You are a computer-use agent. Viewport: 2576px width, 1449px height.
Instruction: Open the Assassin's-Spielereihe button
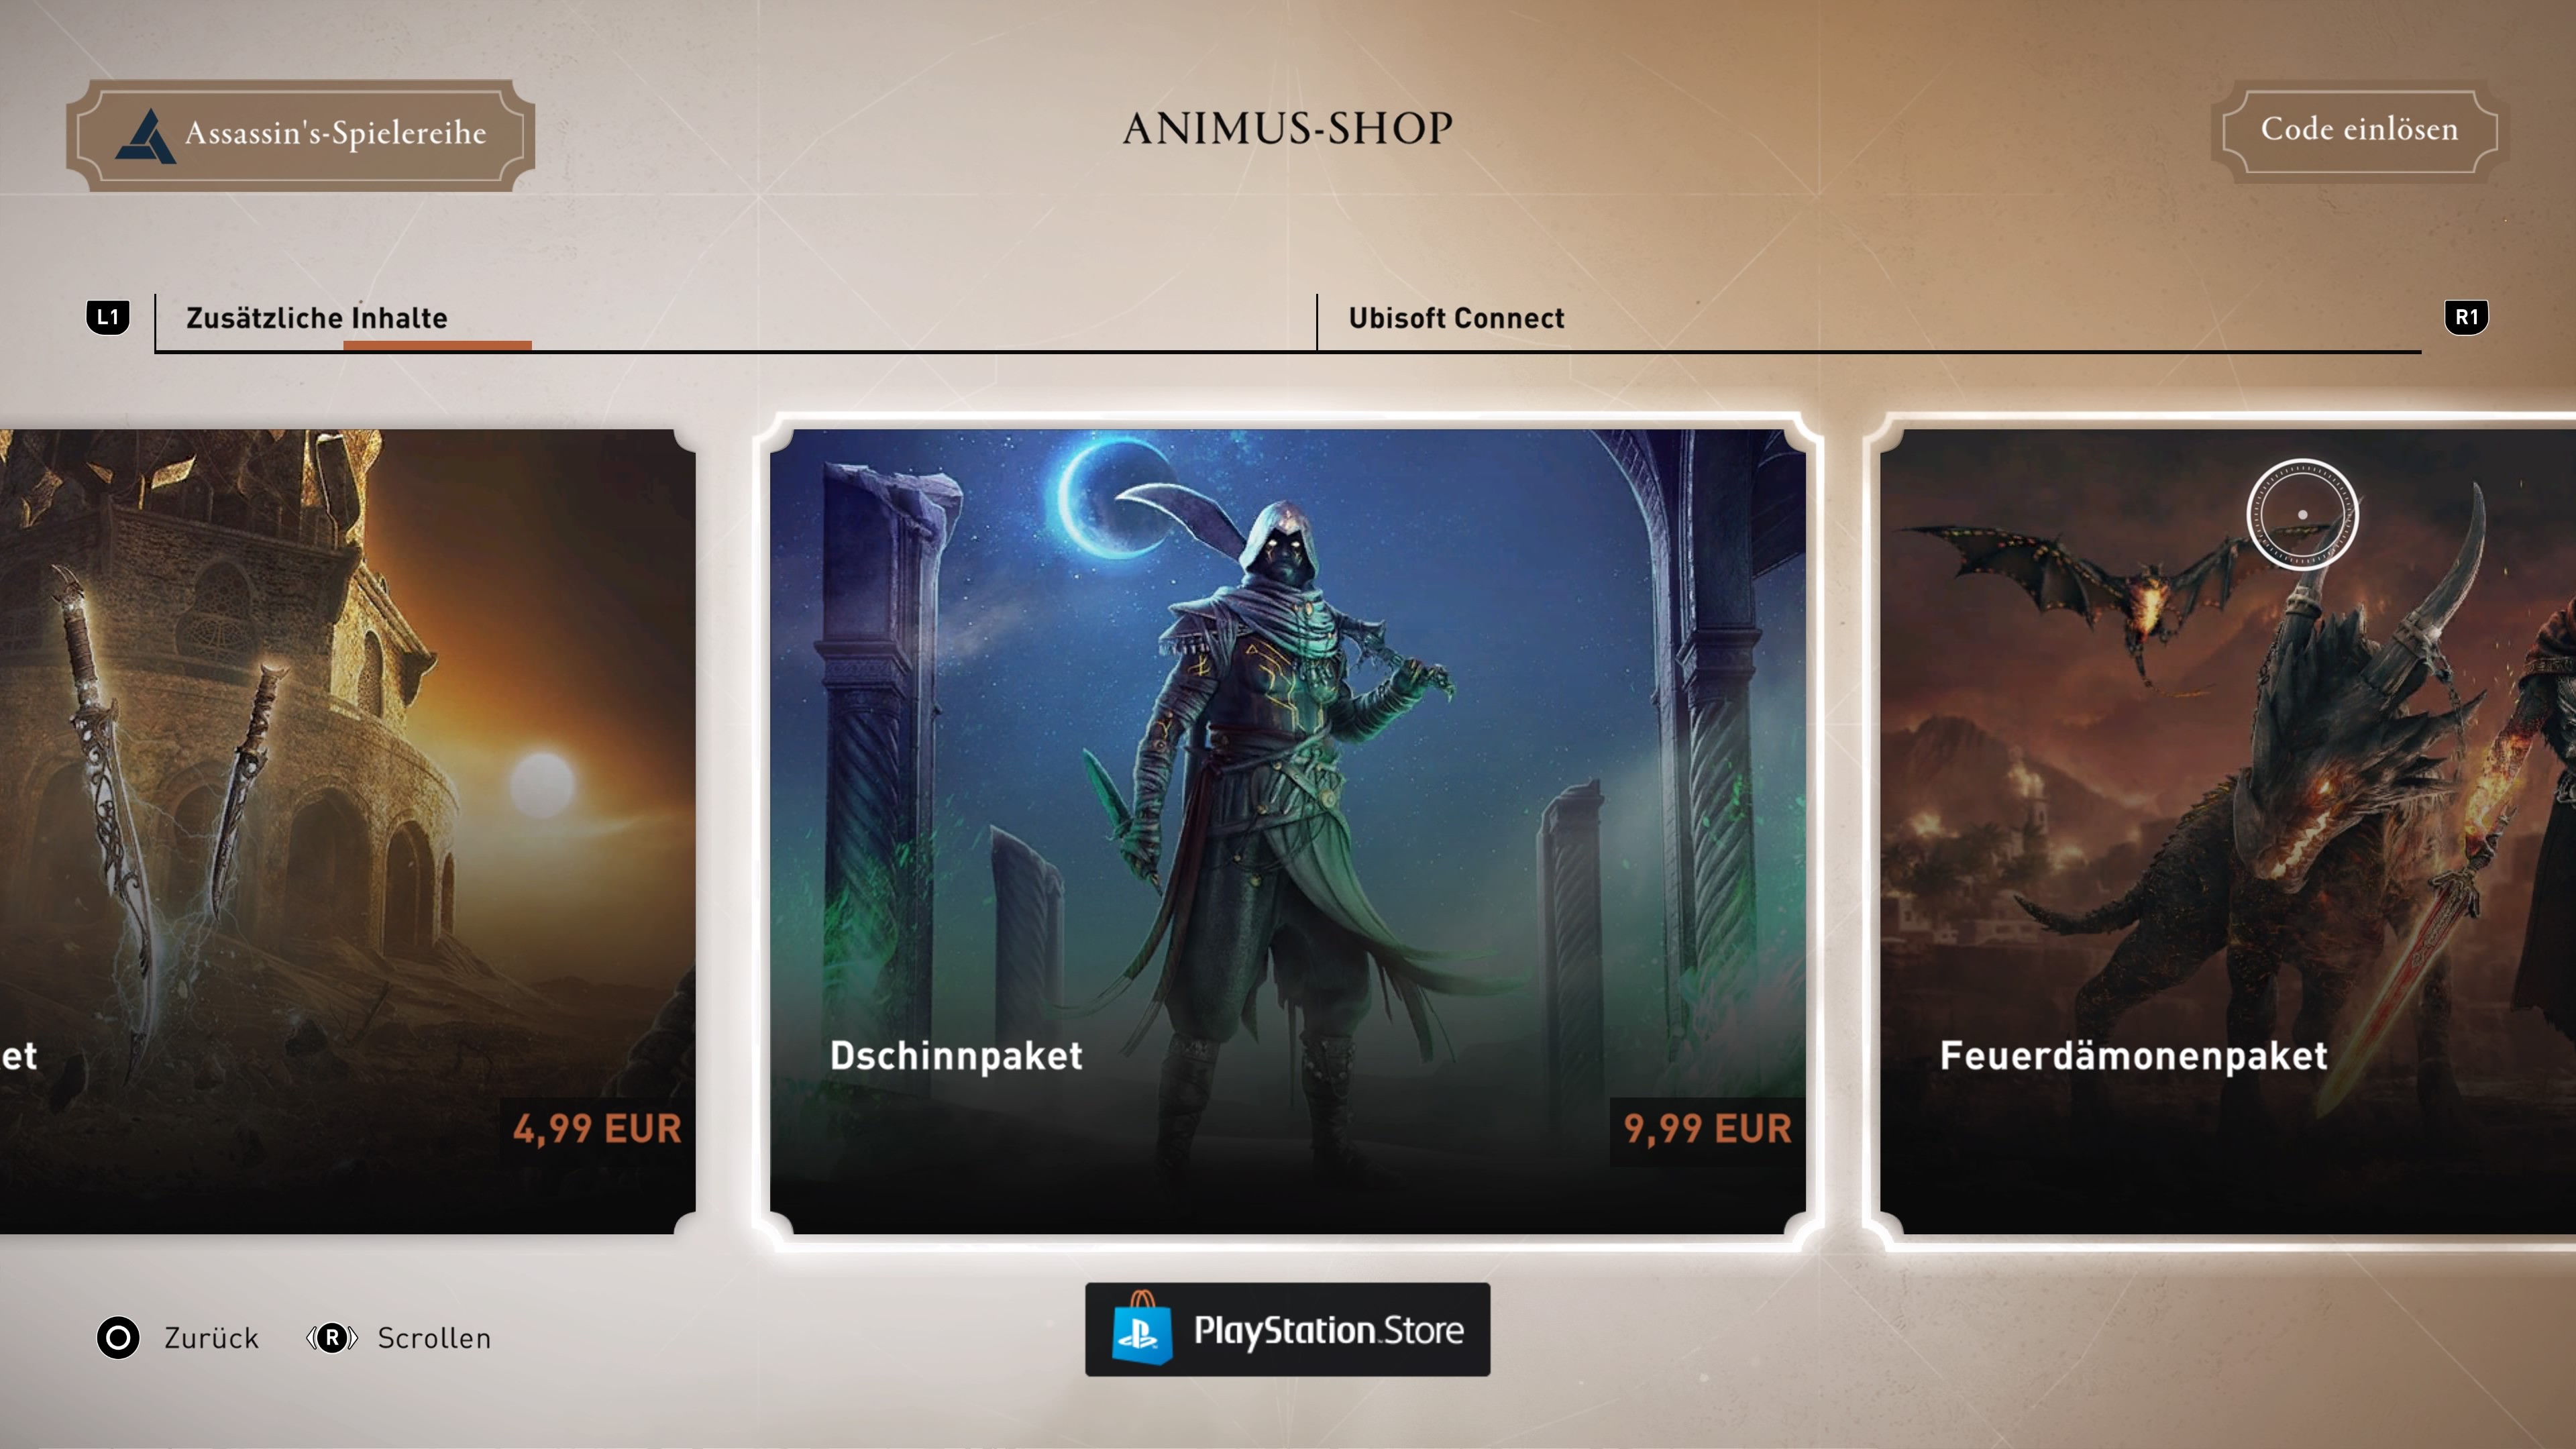click(x=300, y=135)
